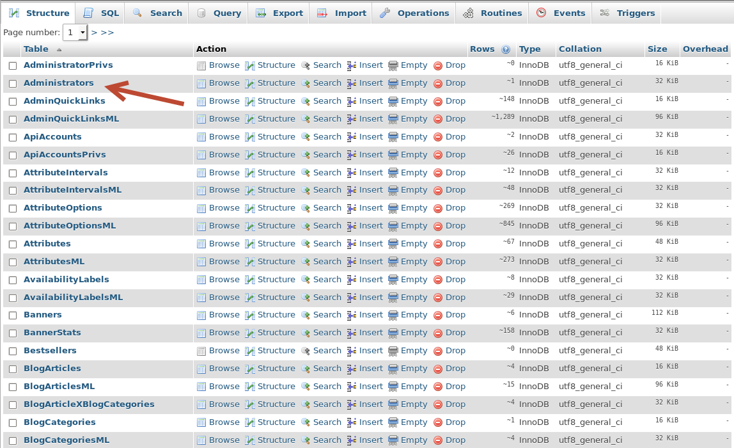Click the red Drop icon for BlogArticles
The width and height of the screenshot is (734, 448).
coord(438,369)
